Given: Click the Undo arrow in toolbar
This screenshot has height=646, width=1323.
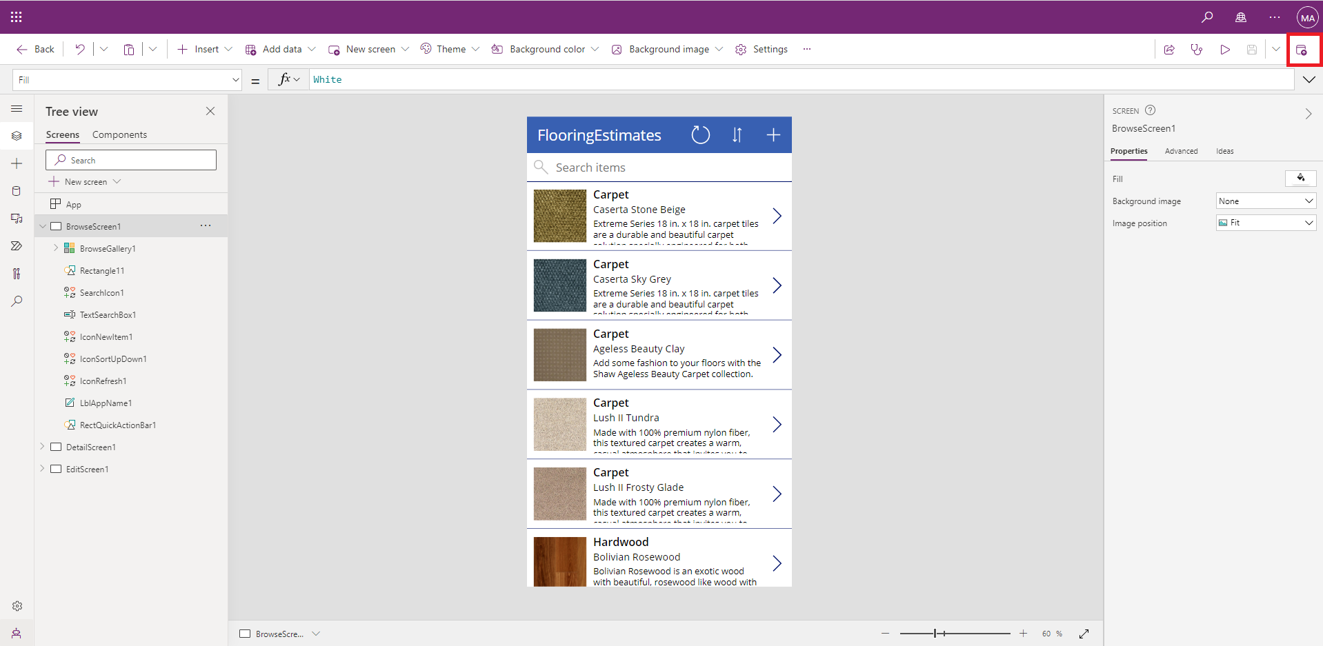Looking at the screenshot, I should click(80, 50).
